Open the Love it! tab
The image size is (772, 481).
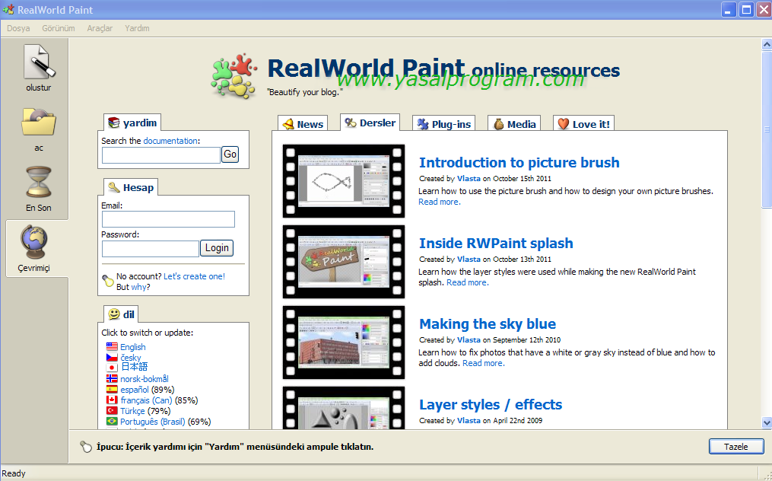(x=583, y=124)
